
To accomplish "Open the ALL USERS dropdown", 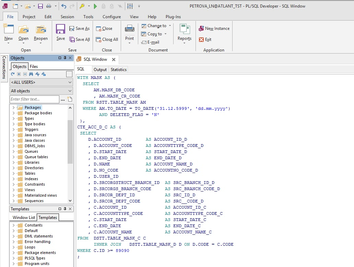I will tap(41, 82).
